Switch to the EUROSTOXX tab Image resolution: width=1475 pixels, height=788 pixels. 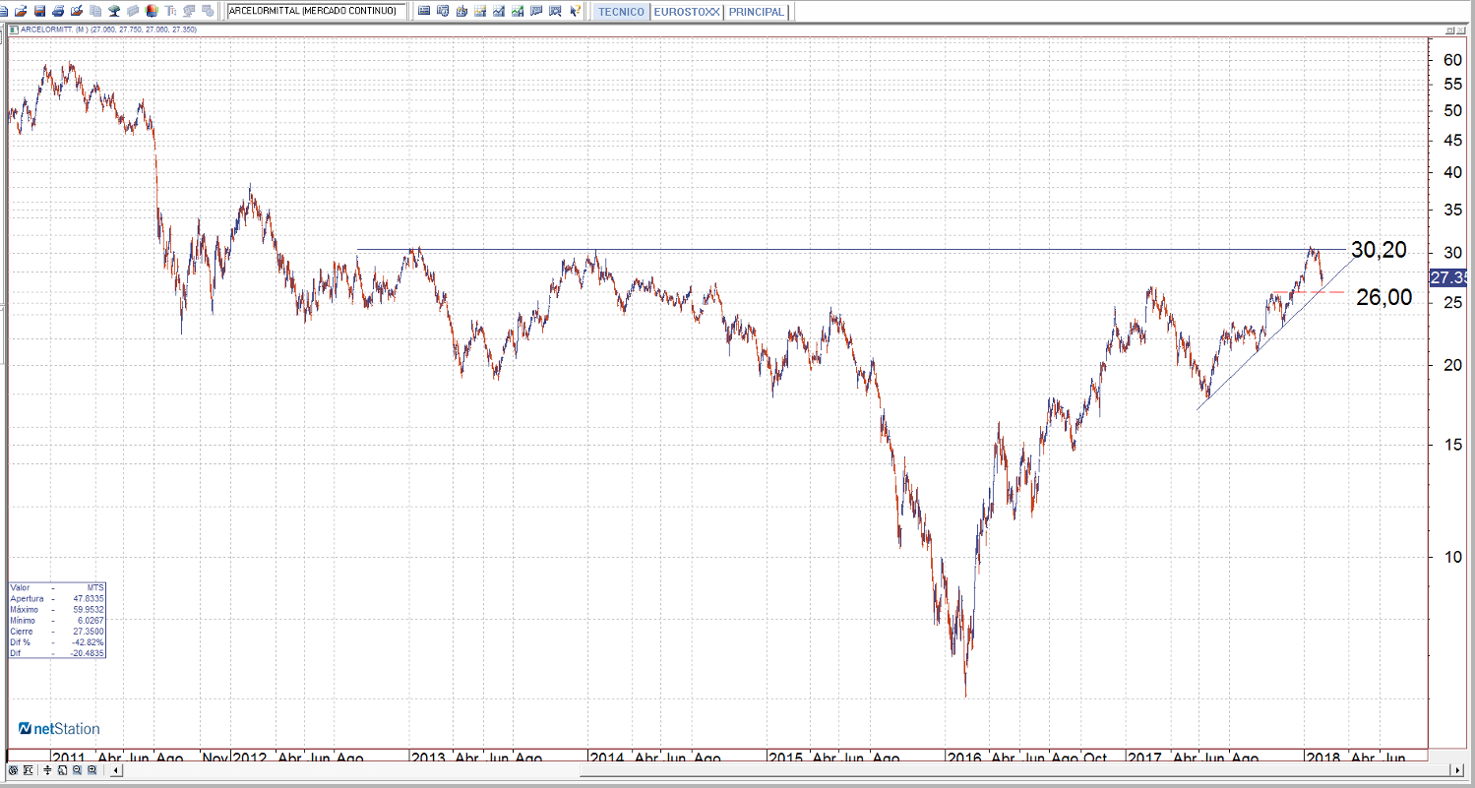[x=686, y=12]
